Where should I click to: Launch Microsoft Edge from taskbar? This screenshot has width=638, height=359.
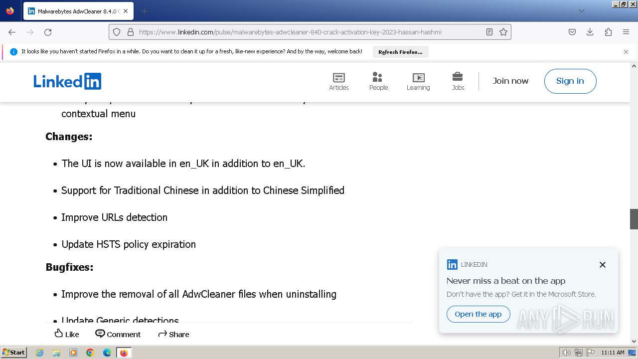coord(107,353)
